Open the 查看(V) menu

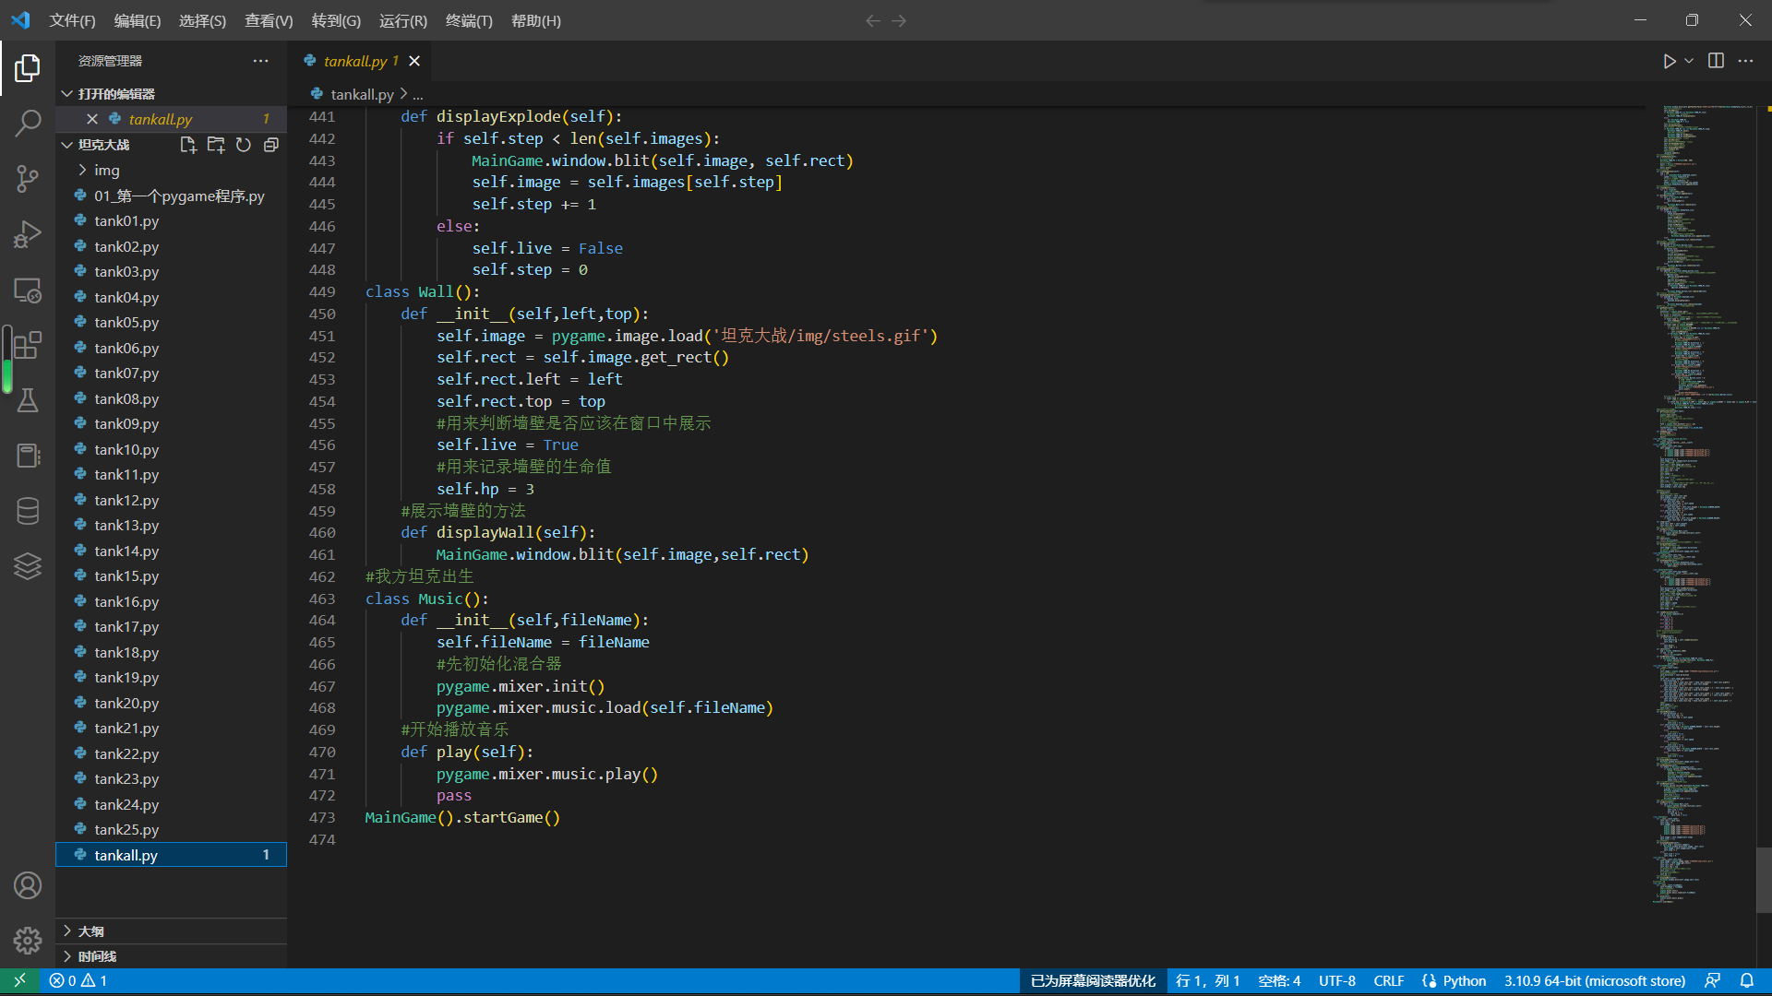tap(269, 20)
